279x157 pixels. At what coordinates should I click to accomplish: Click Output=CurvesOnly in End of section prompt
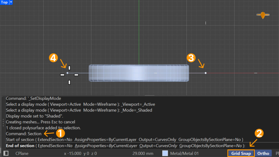158,146
